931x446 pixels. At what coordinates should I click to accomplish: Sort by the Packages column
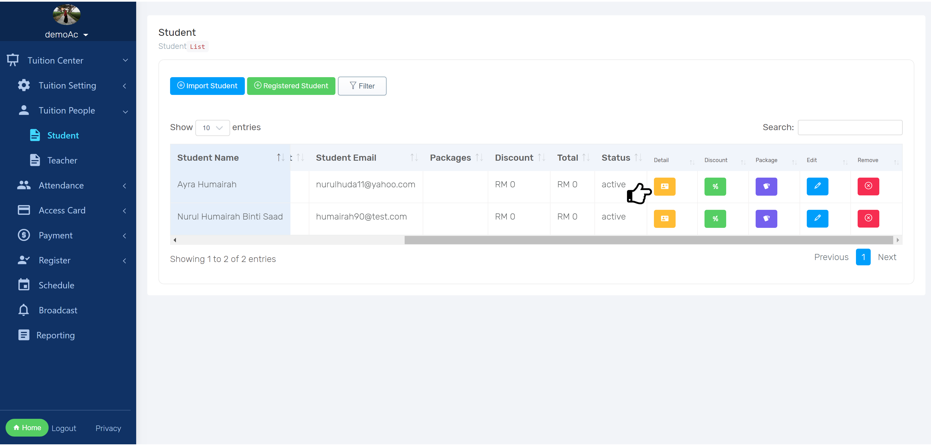[455, 158]
